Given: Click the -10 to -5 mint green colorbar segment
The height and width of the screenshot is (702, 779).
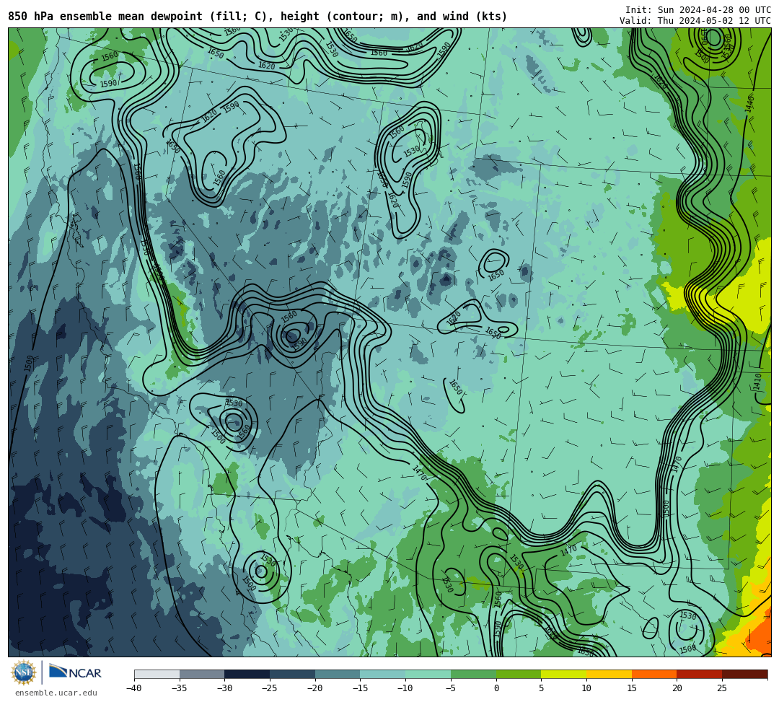Looking at the screenshot, I should 428,674.
